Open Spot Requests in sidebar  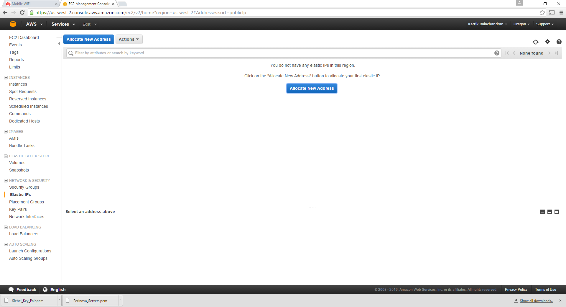click(x=23, y=92)
